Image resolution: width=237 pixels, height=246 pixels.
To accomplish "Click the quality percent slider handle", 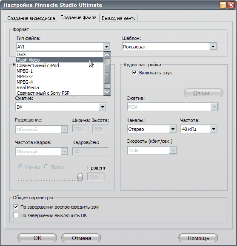I will click(x=80, y=177).
